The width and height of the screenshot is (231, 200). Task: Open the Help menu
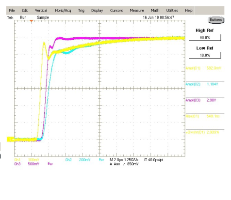tap(189, 11)
